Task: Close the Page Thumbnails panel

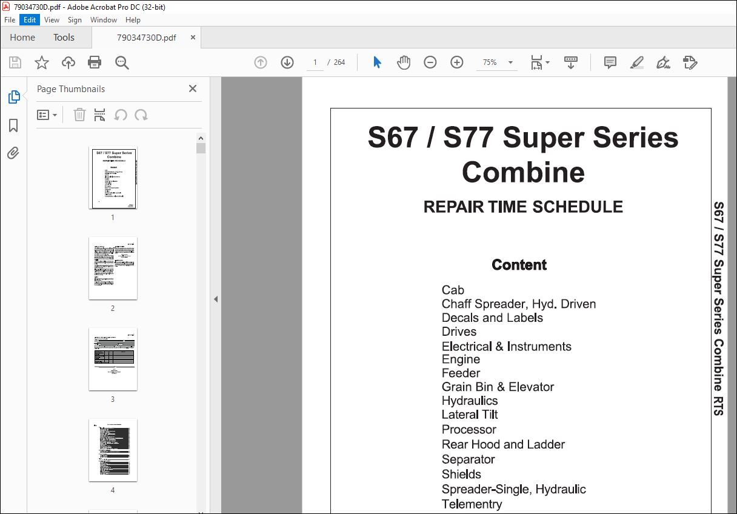Action: 193,88
